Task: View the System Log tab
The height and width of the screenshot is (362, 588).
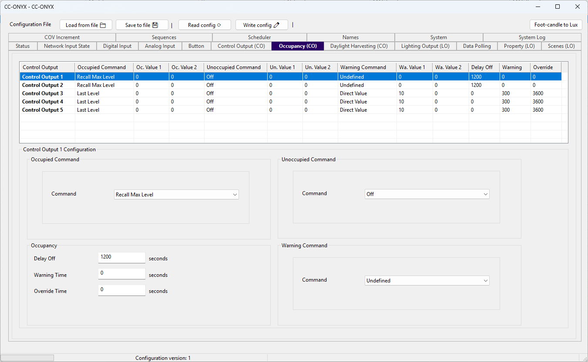Action: click(x=532, y=37)
